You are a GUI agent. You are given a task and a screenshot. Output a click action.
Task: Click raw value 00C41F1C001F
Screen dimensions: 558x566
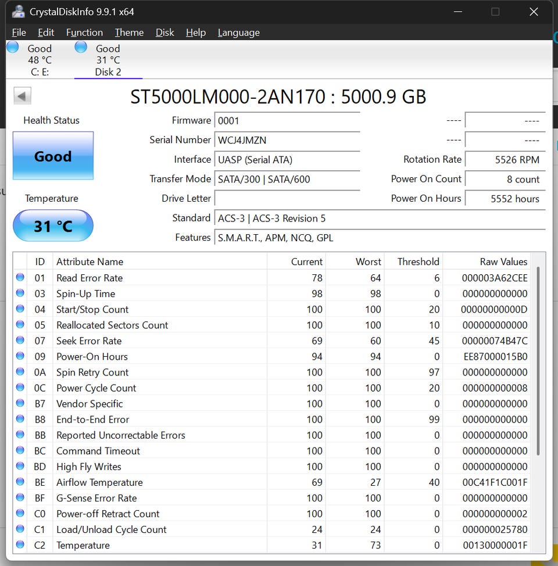click(x=495, y=482)
